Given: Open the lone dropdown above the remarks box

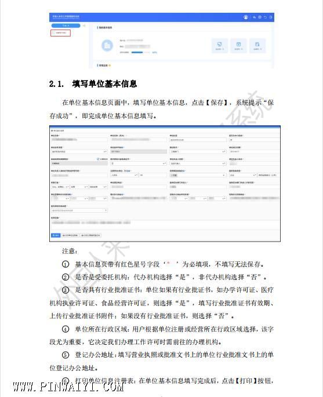Looking at the screenshot, I should click(x=79, y=210).
